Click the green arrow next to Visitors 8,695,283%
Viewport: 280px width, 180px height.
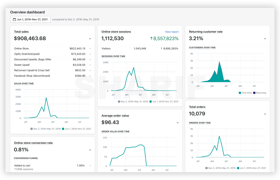[x=161, y=48]
